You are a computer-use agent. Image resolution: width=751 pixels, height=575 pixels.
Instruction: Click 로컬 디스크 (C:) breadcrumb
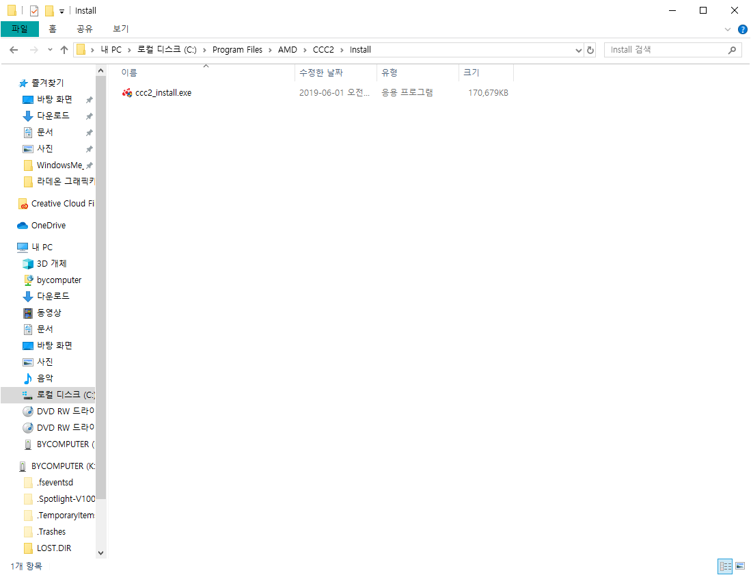(167, 50)
